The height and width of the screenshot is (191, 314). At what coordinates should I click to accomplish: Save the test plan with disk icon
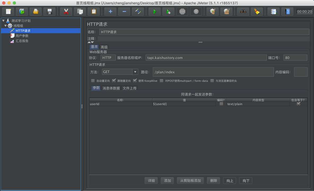[x=50, y=11]
